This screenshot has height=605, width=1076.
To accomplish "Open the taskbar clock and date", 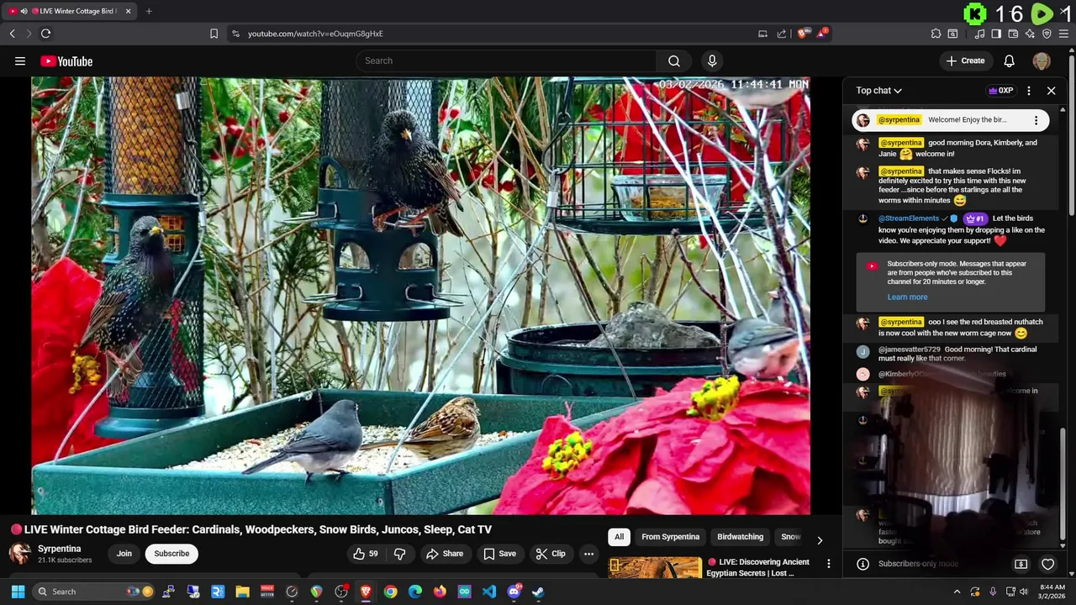I will [x=1053, y=592].
